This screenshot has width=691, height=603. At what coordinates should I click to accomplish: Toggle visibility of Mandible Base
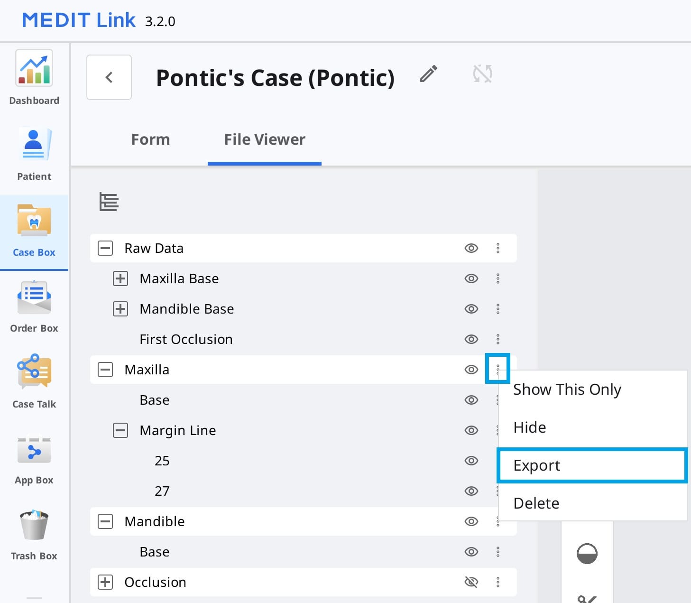click(471, 309)
